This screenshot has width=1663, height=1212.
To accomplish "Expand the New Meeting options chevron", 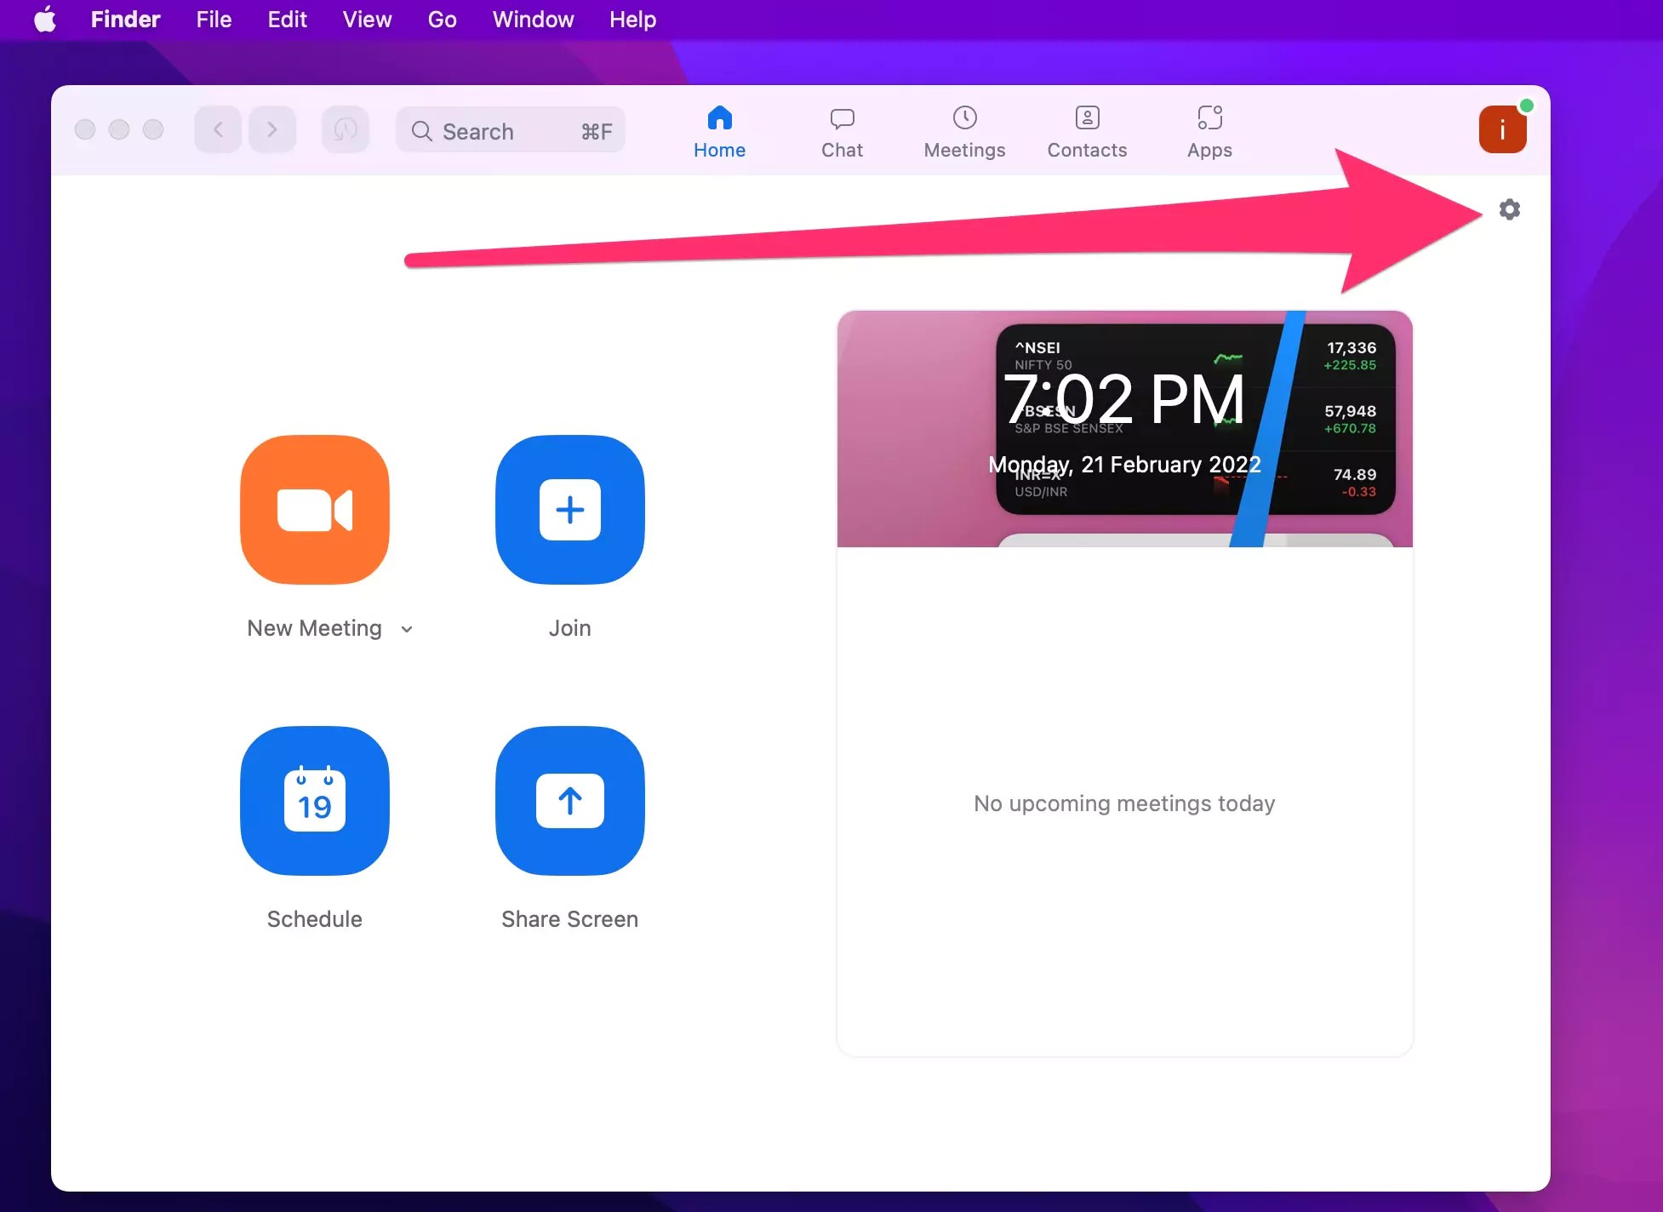I will (x=406, y=629).
